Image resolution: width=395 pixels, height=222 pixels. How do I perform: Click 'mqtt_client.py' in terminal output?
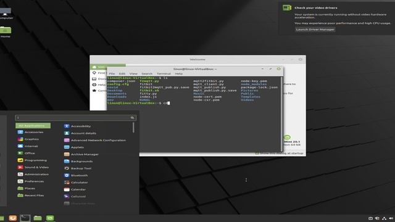(209, 84)
